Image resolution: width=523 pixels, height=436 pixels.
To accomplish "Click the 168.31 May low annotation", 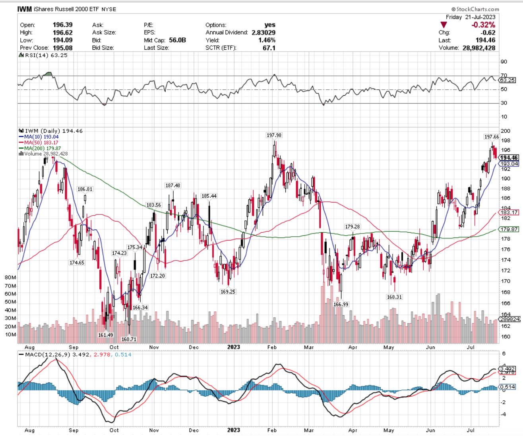I will (394, 297).
